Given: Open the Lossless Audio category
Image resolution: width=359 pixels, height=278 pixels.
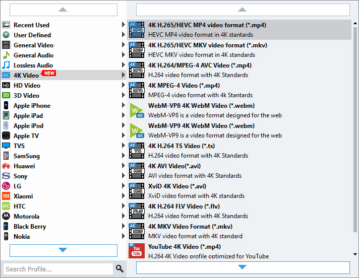Looking at the screenshot, I should 63,65.
